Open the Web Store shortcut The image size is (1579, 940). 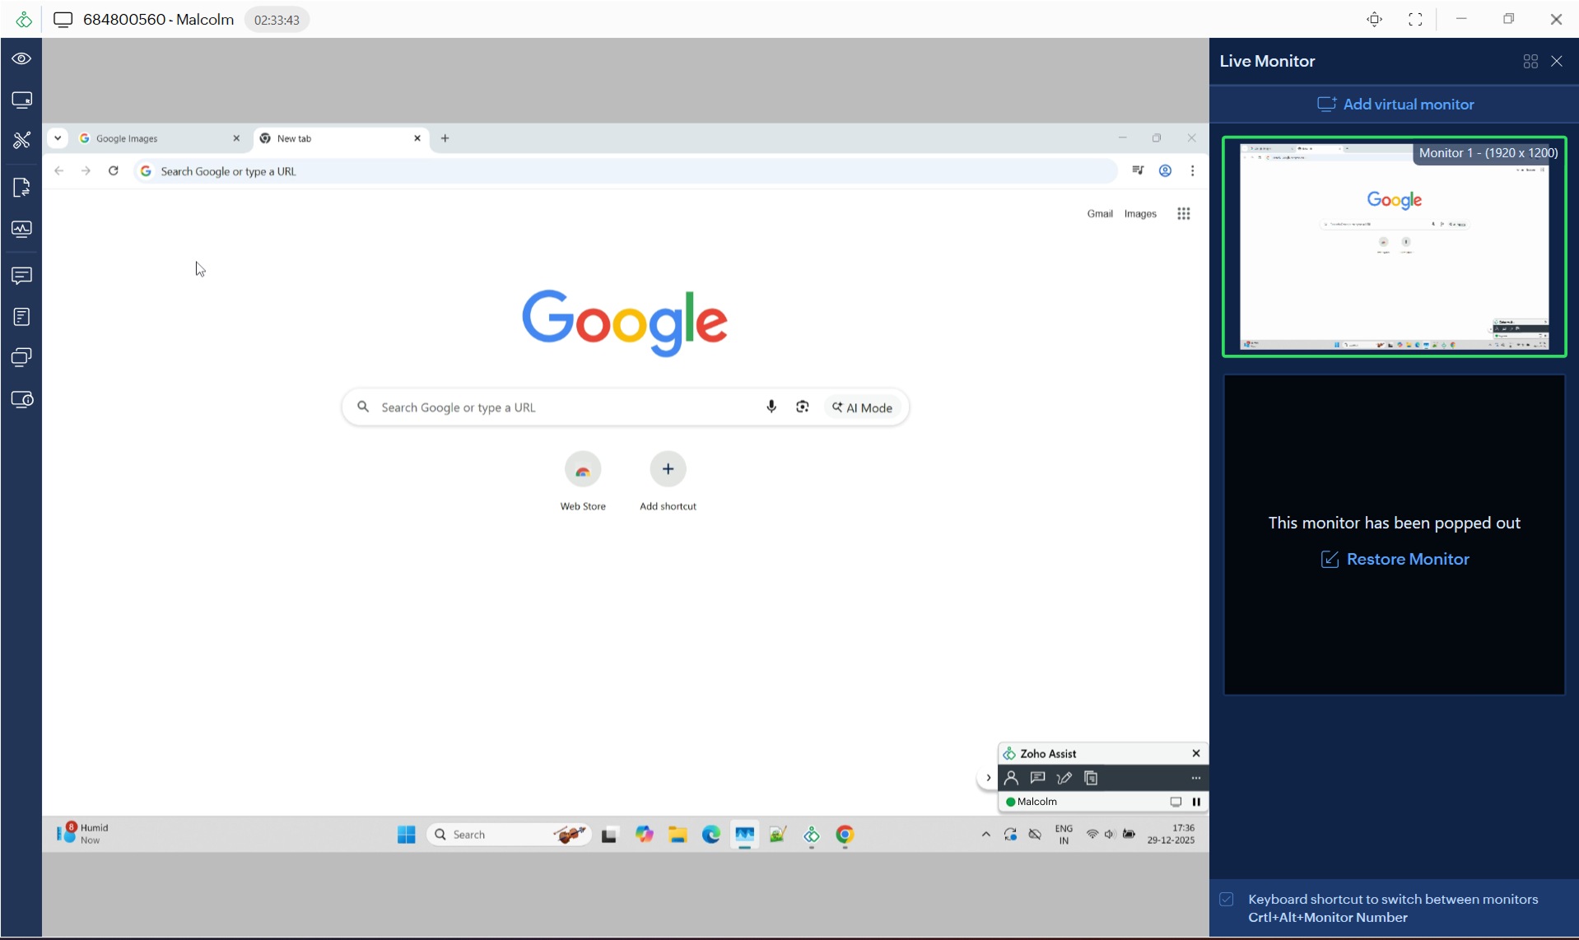(583, 482)
